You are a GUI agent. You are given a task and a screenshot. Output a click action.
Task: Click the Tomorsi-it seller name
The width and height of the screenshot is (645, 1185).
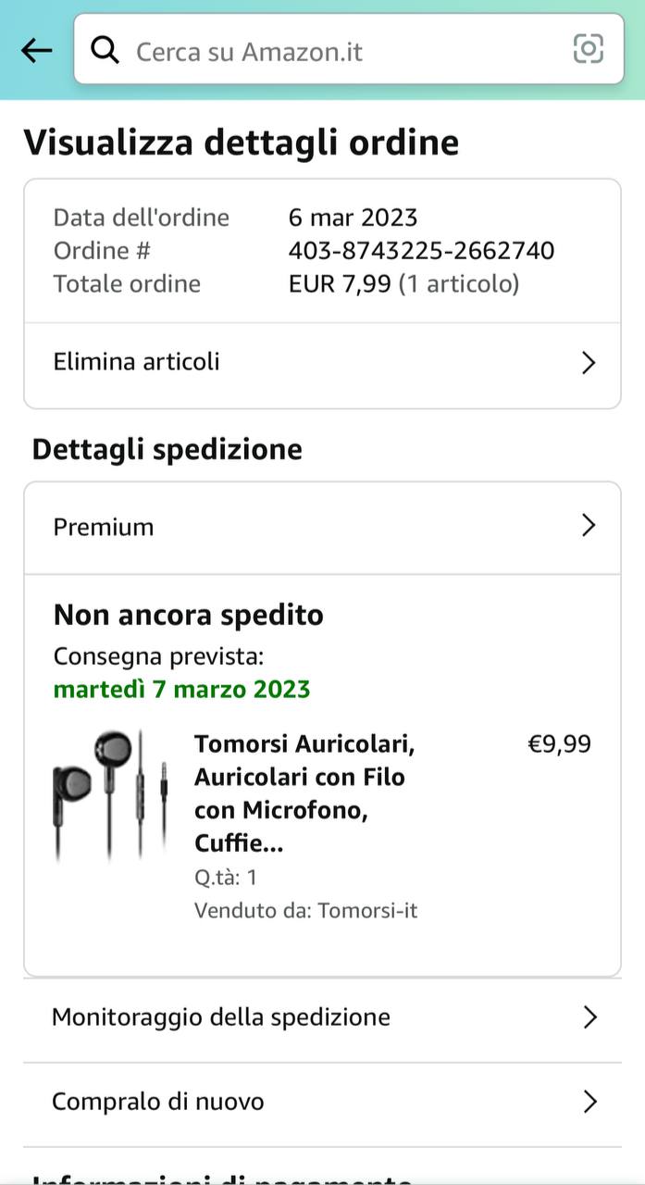tap(367, 910)
